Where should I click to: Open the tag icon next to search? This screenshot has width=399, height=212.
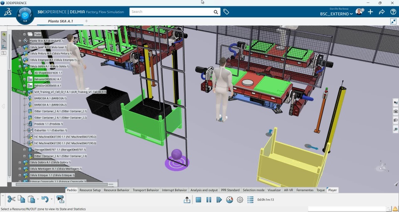226,12
